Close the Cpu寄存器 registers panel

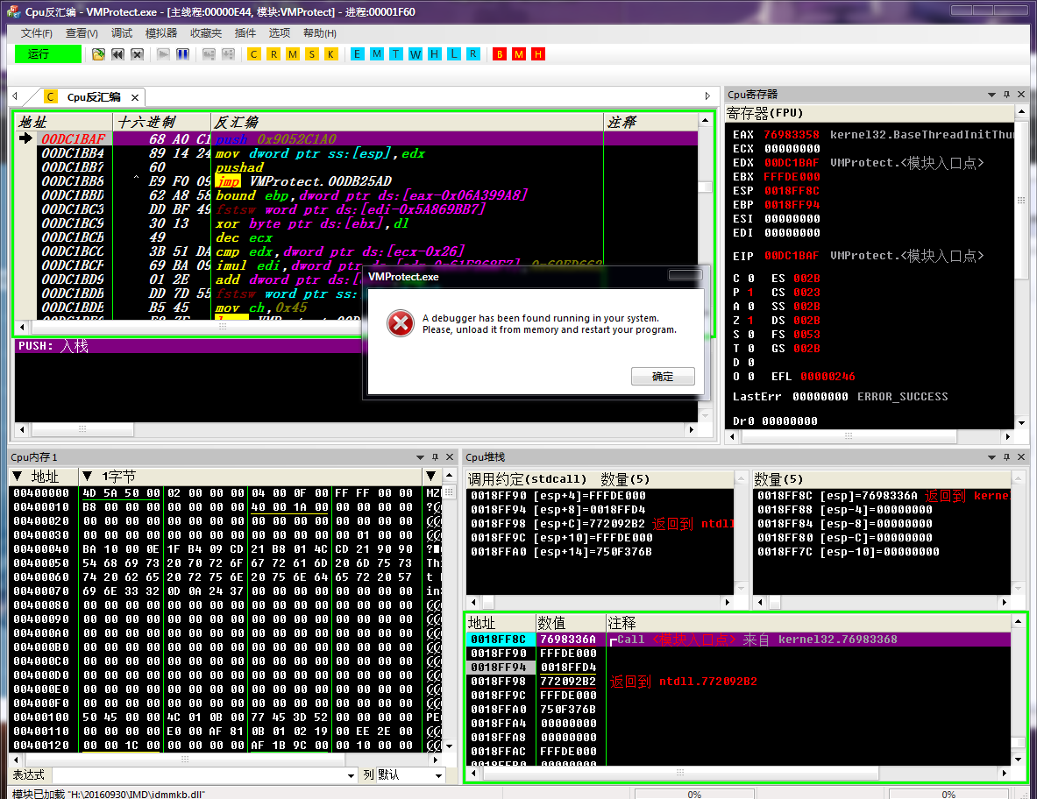[1021, 95]
